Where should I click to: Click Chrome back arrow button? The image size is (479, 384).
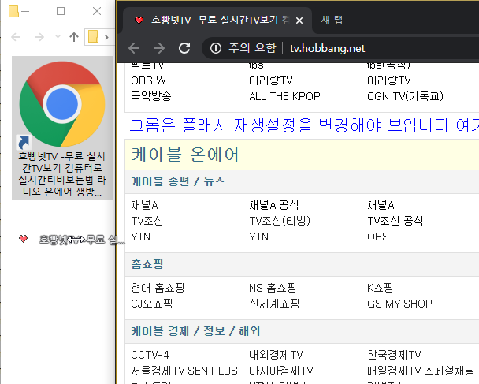(134, 48)
